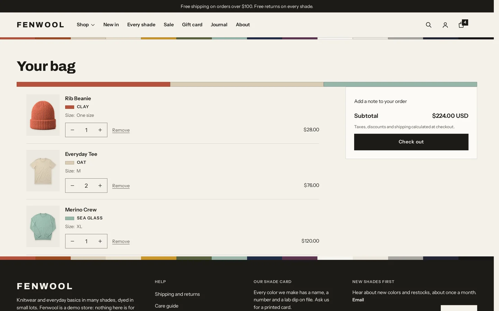Open the Journal menu item

pos(219,25)
